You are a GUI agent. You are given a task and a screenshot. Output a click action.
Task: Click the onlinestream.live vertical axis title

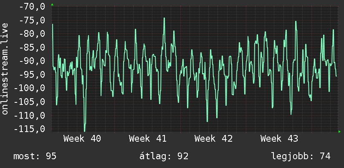(5, 69)
